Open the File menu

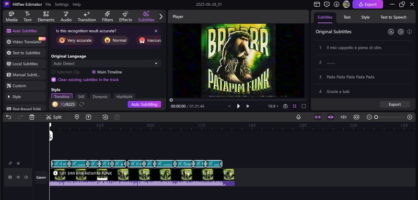coord(48,5)
